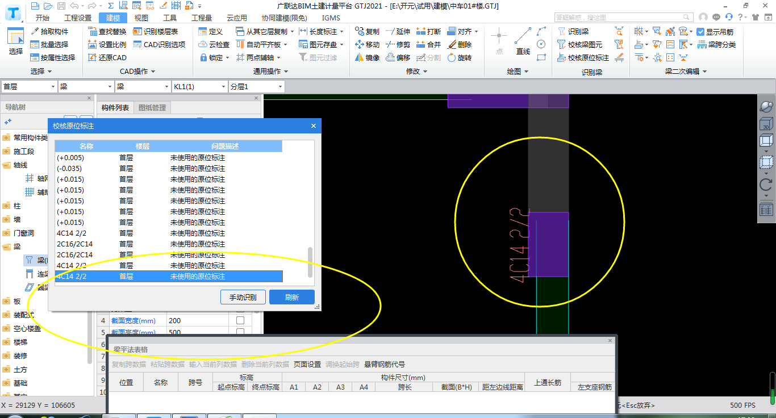776x418 pixels.
Task: Click 悬臂钢筋代号 in beam table toolbar
Action: [385, 364]
